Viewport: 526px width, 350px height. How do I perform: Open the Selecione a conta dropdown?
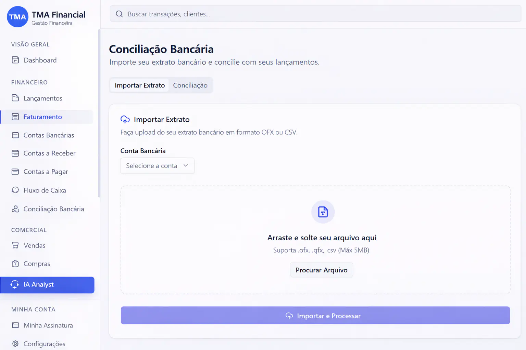point(158,166)
